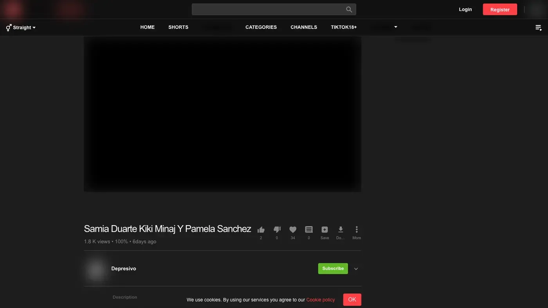Open the SHORTS menu item

pos(178,27)
